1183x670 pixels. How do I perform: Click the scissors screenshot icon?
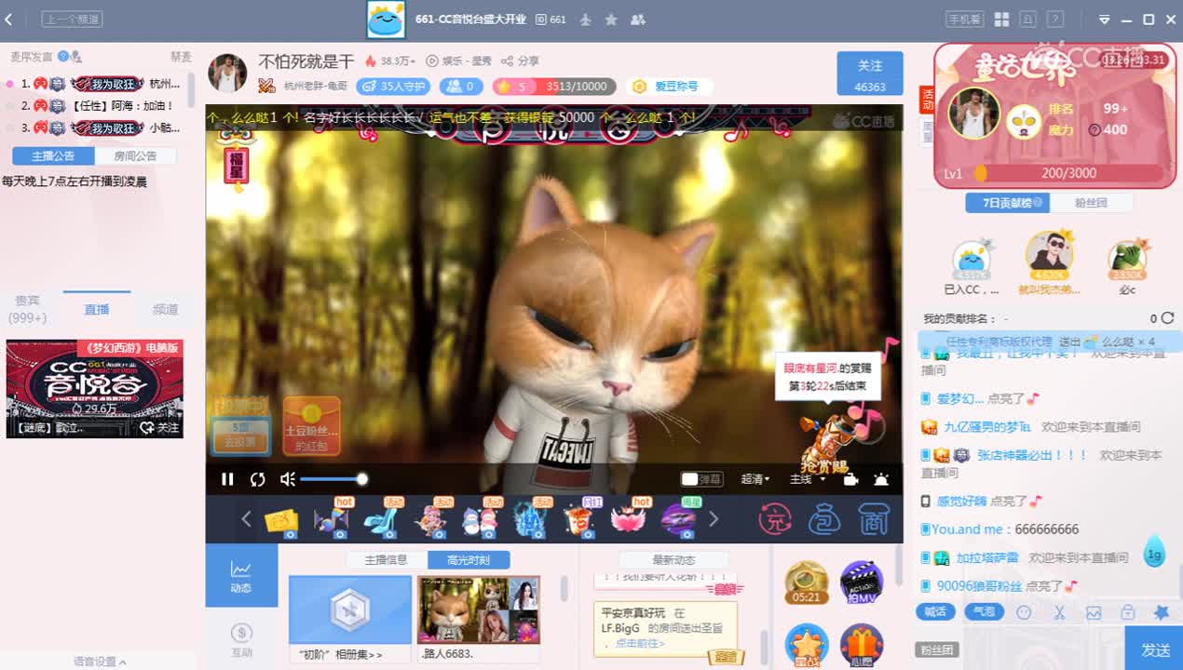pyautogui.click(x=1059, y=612)
